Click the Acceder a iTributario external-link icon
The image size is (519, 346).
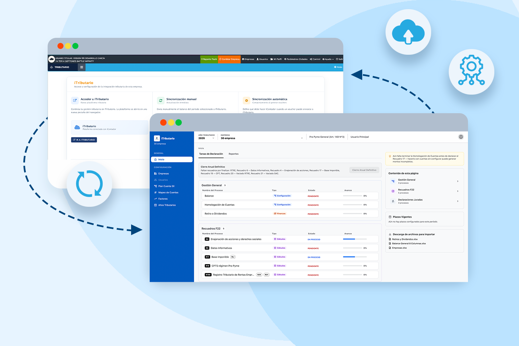click(75, 100)
